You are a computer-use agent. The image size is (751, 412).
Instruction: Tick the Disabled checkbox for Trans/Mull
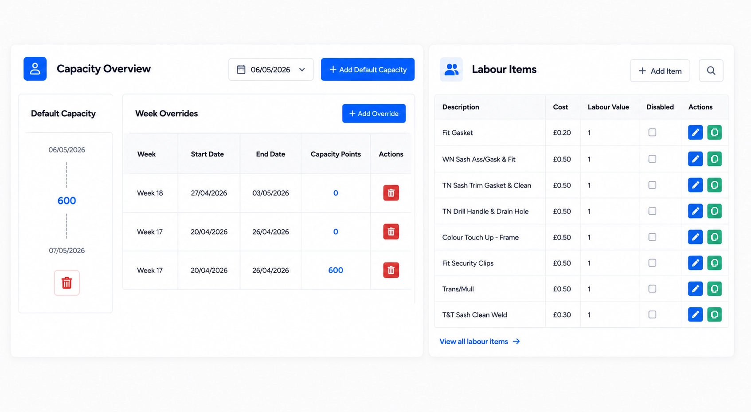[x=652, y=289]
